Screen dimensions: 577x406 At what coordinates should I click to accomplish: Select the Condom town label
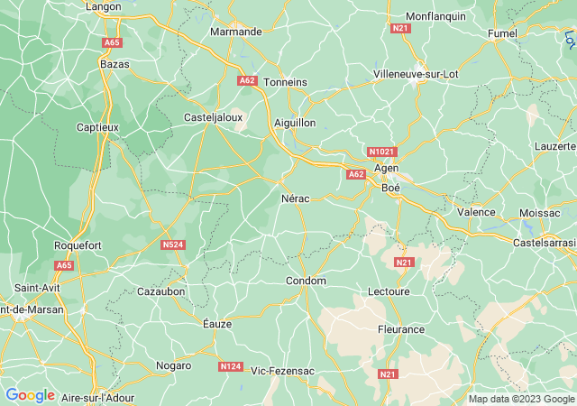point(306,281)
